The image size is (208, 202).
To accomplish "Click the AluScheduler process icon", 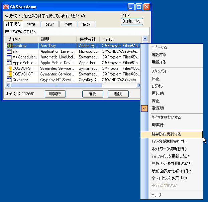I will click(x=9, y=57).
